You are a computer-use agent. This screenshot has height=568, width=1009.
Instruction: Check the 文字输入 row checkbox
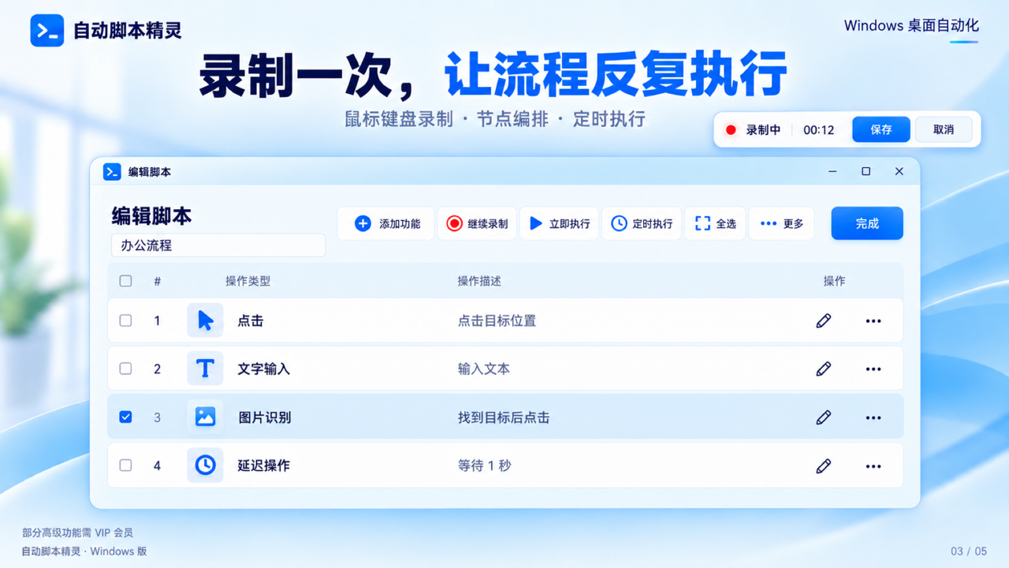125,368
